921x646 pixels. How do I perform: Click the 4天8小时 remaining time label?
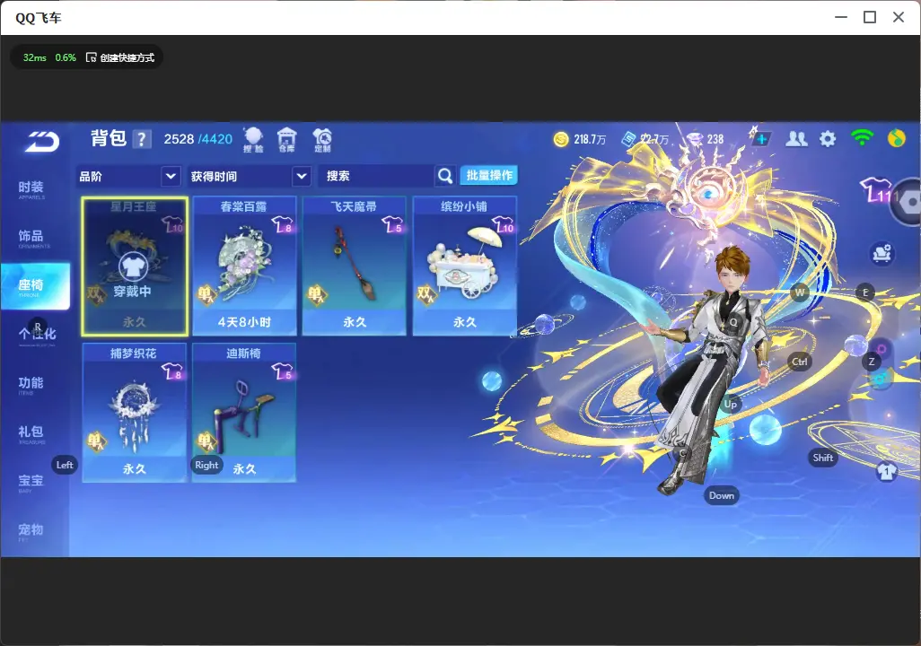click(244, 322)
